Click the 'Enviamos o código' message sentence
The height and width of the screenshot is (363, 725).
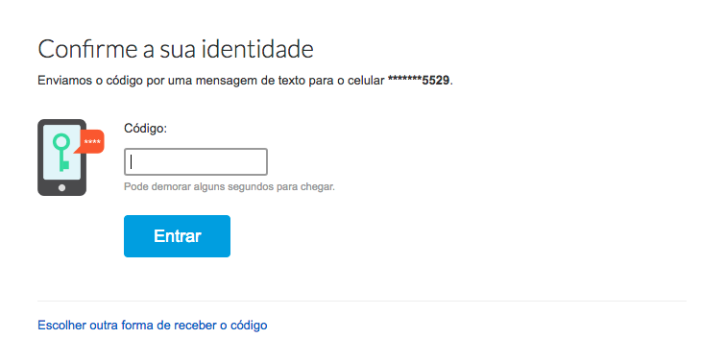(x=245, y=81)
